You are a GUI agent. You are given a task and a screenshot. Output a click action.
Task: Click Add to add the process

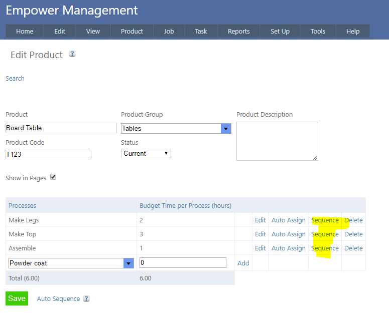[x=243, y=263]
